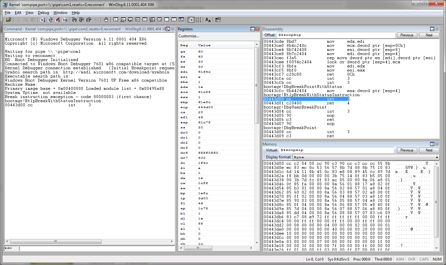
Task: Click Next in the Memory panel
Action: pos(429,150)
